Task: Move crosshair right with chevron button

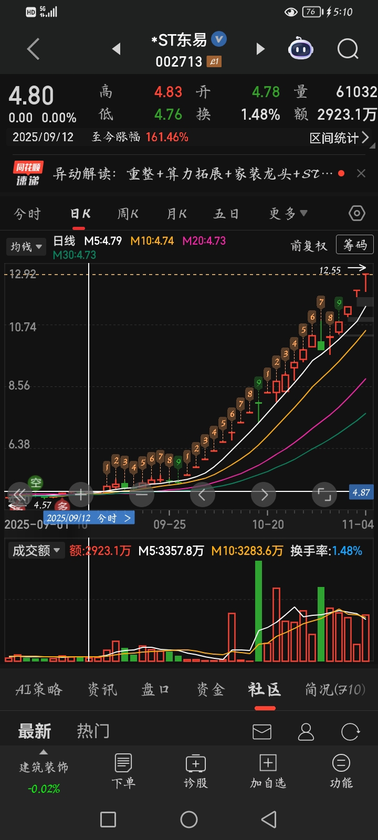Action: tap(264, 494)
